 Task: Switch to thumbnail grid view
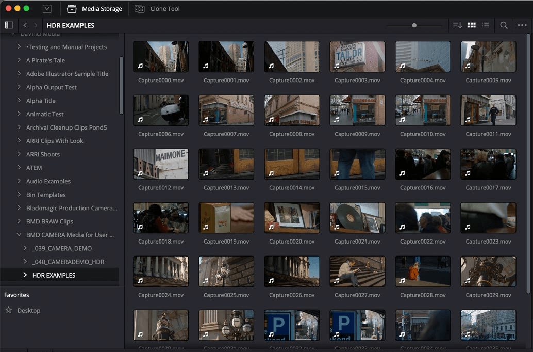tap(471, 25)
